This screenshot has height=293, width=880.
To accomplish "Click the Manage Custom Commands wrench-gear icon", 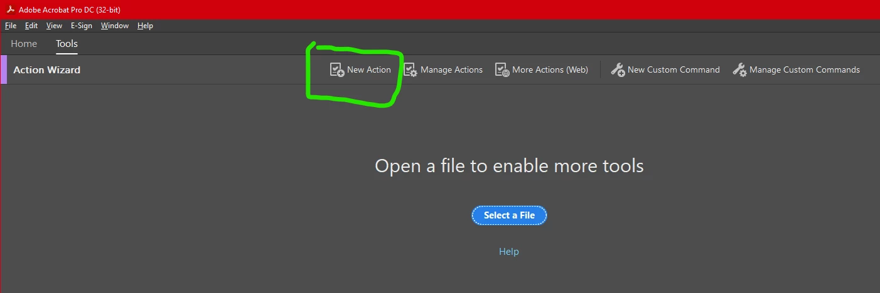I will pos(739,69).
